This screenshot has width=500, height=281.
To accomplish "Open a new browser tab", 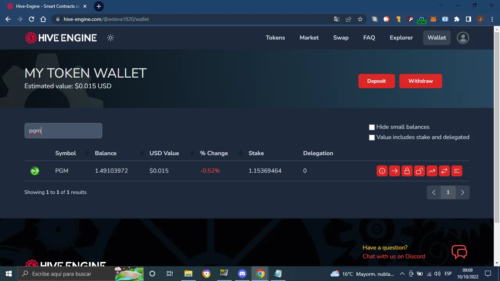I will pyautogui.click(x=99, y=6).
